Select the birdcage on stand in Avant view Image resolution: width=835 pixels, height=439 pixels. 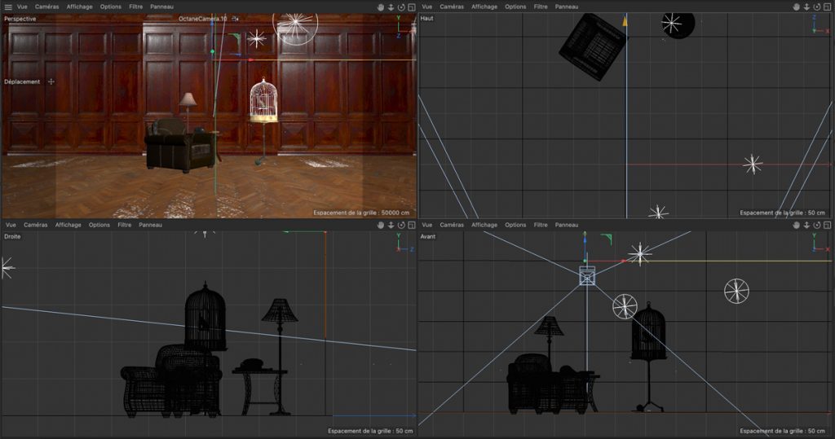[x=648, y=357]
